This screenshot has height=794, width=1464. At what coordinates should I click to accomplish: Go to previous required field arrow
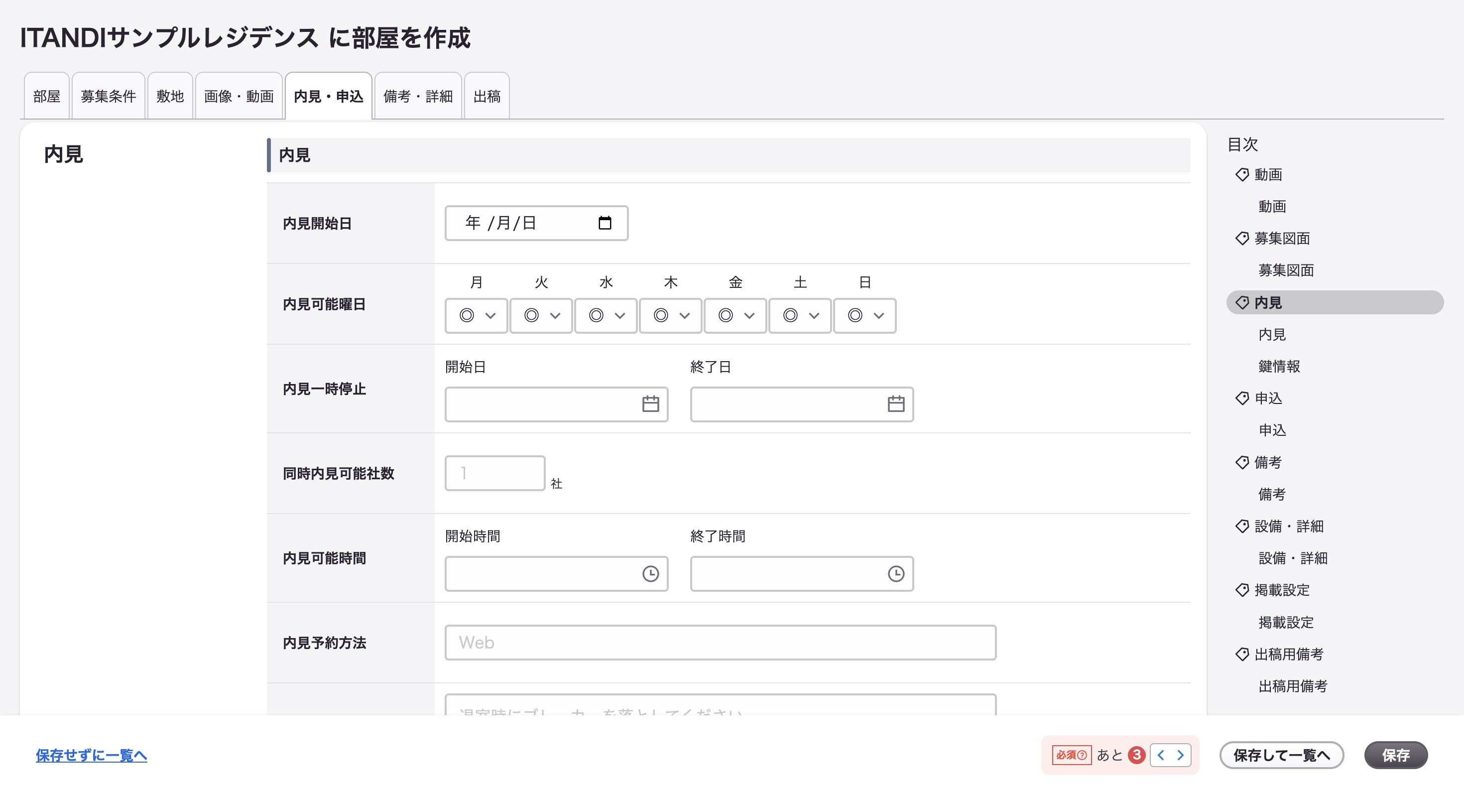click(1161, 755)
